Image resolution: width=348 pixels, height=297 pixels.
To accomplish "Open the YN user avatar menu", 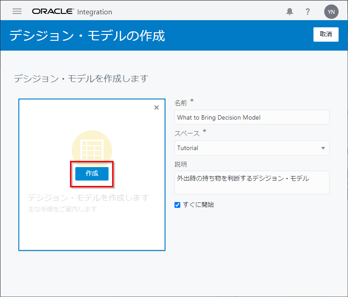I will coord(331,12).
